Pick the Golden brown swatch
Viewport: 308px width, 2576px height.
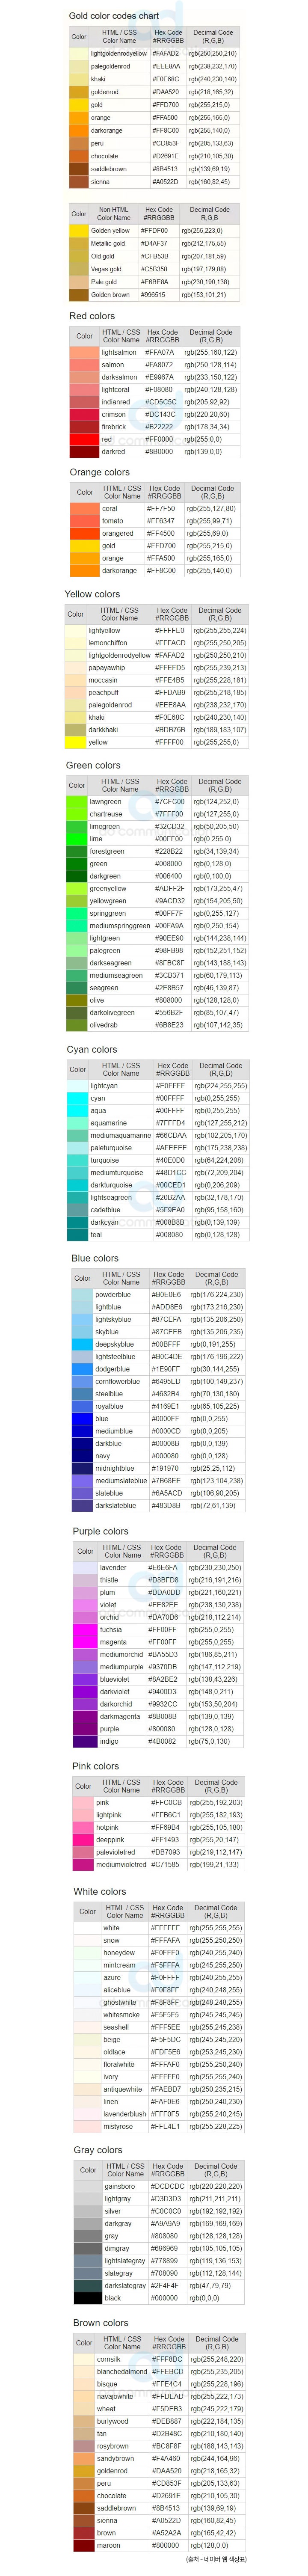79,295
